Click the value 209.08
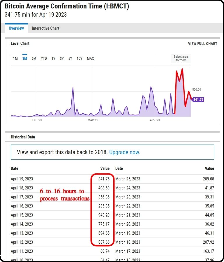The image size is (224, 262). tap(209, 179)
